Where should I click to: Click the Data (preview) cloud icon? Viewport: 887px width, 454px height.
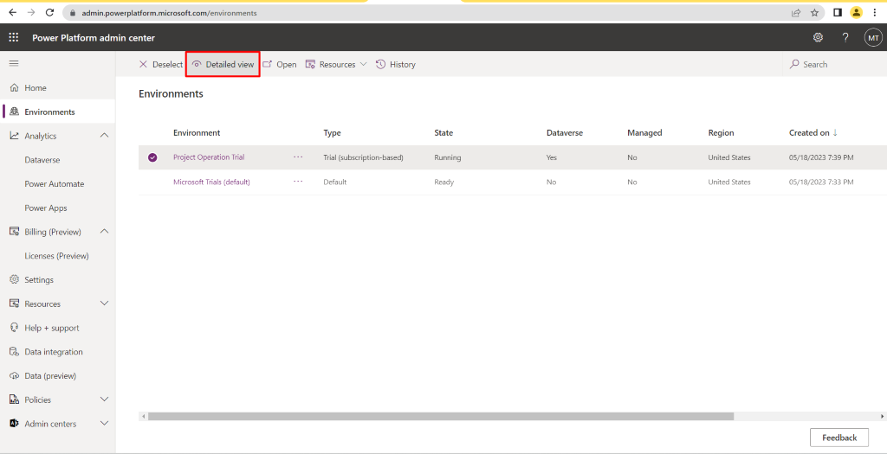pos(15,375)
